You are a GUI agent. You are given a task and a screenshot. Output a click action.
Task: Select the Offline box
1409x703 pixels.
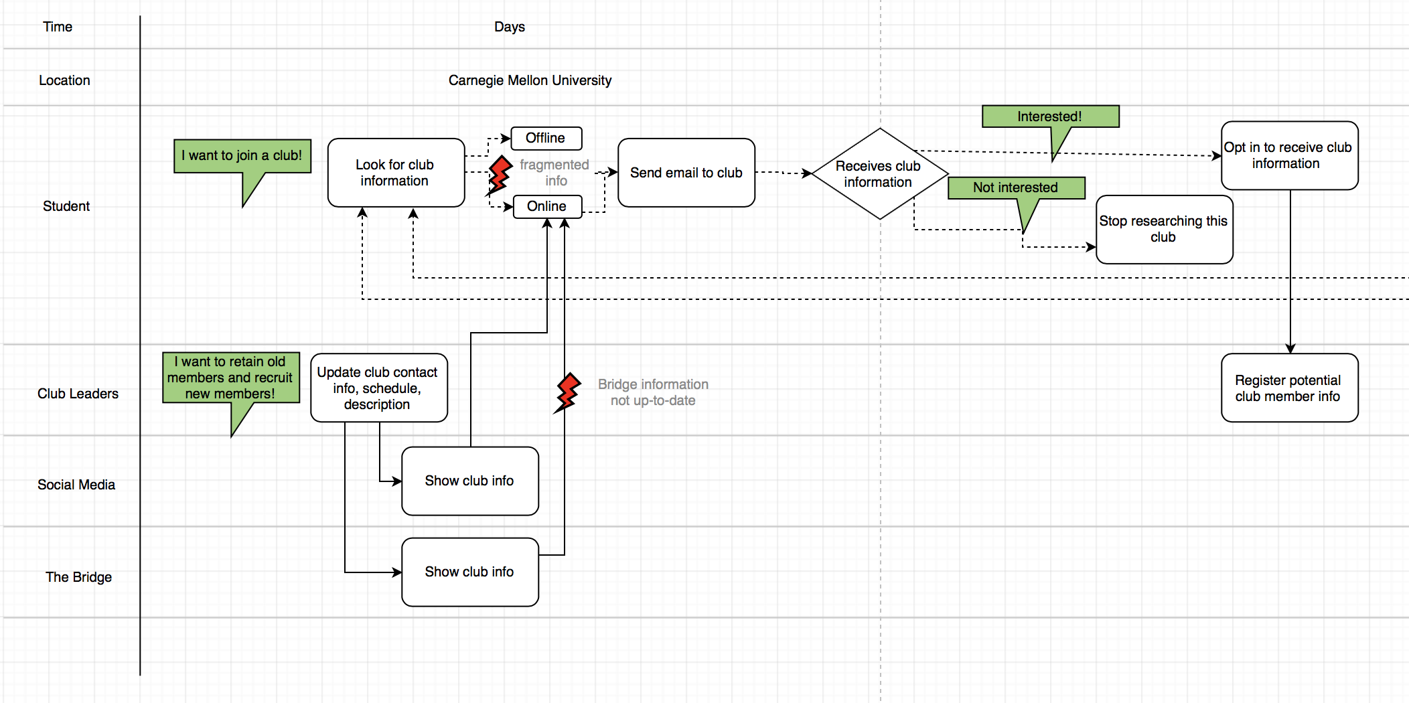[x=546, y=138]
